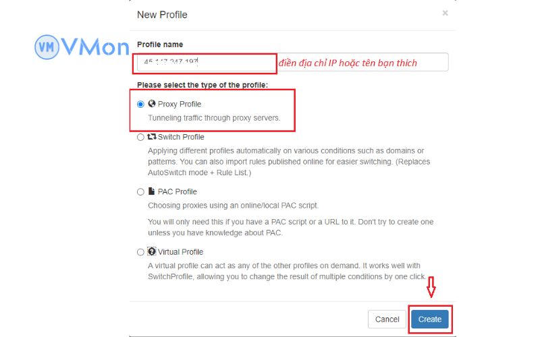This screenshot has width=540, height=337.
Task: Choose the Switch Profile radio button
Action: click(x=140, y=137)
